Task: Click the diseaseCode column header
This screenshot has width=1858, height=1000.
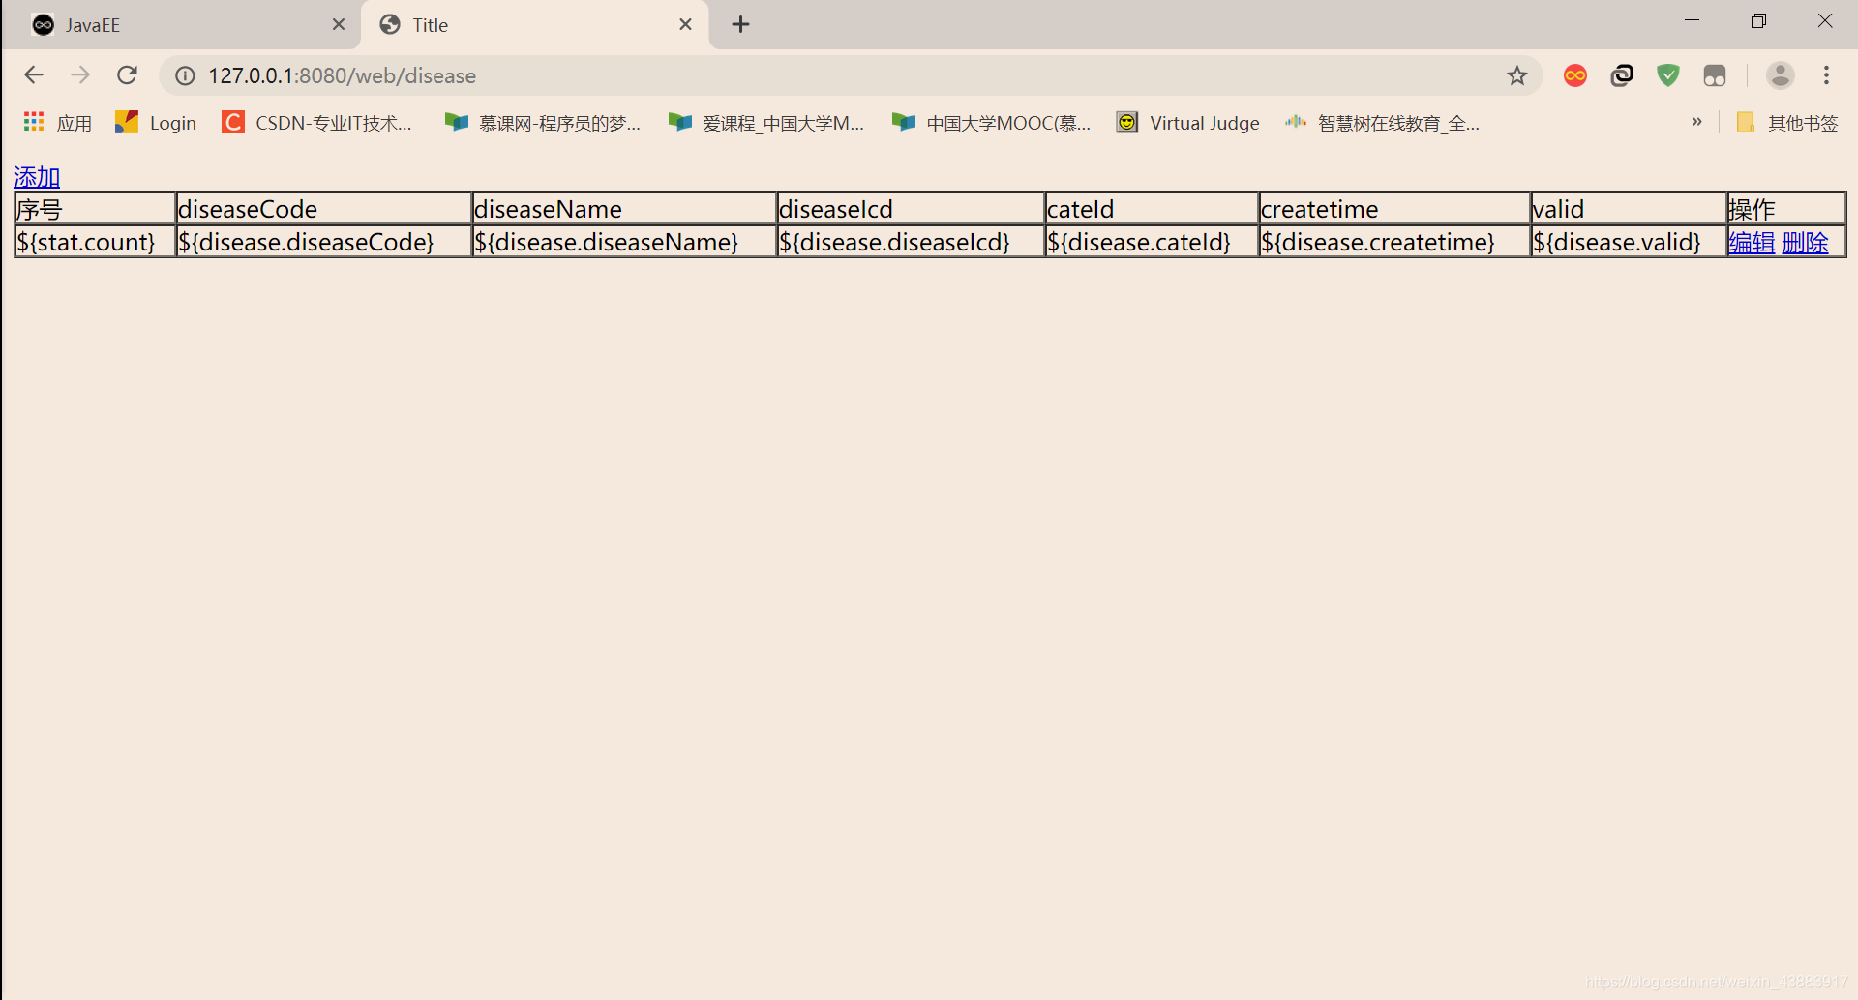Action: 323,209
